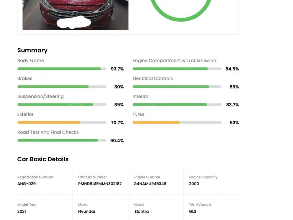Click the engine number G4NAMU945346
Screen dimensions: 293x220
point(150,184)
